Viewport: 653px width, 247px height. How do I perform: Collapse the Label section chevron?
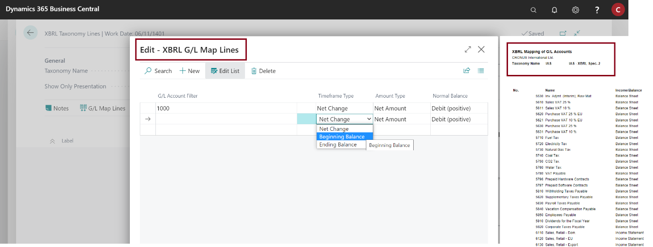(x=53, y=141)
